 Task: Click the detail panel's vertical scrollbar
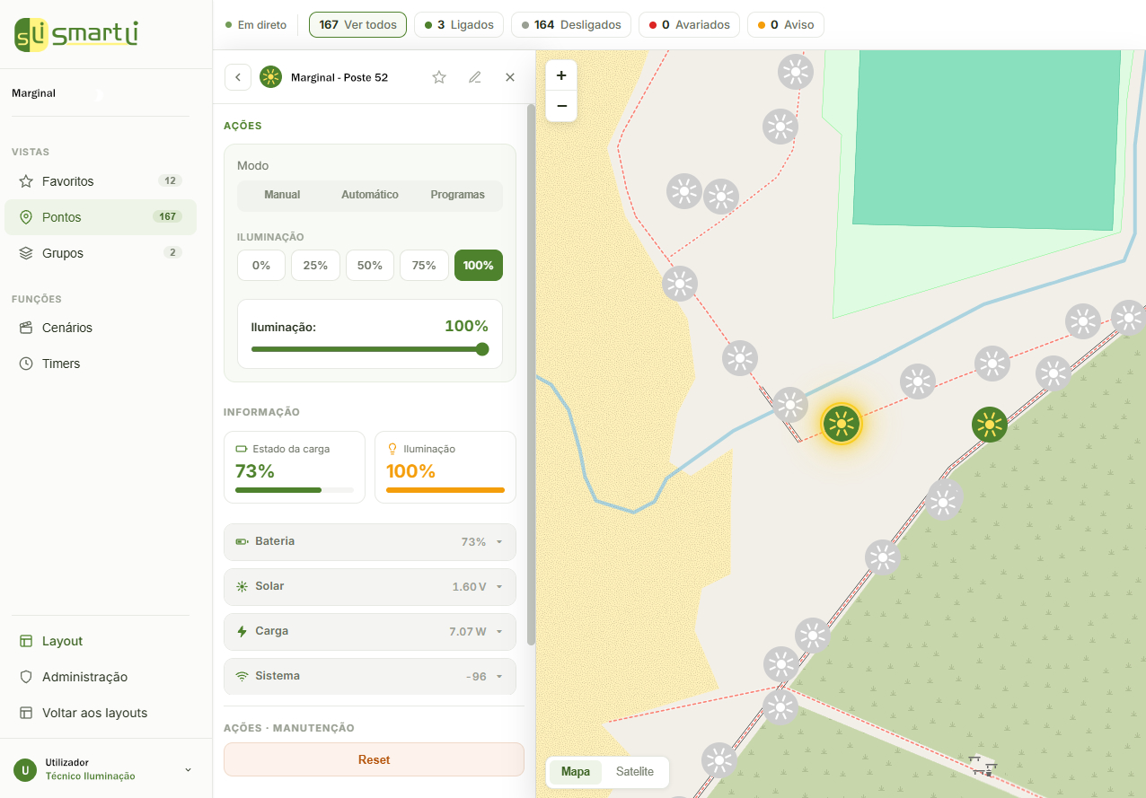coord(531,374)
